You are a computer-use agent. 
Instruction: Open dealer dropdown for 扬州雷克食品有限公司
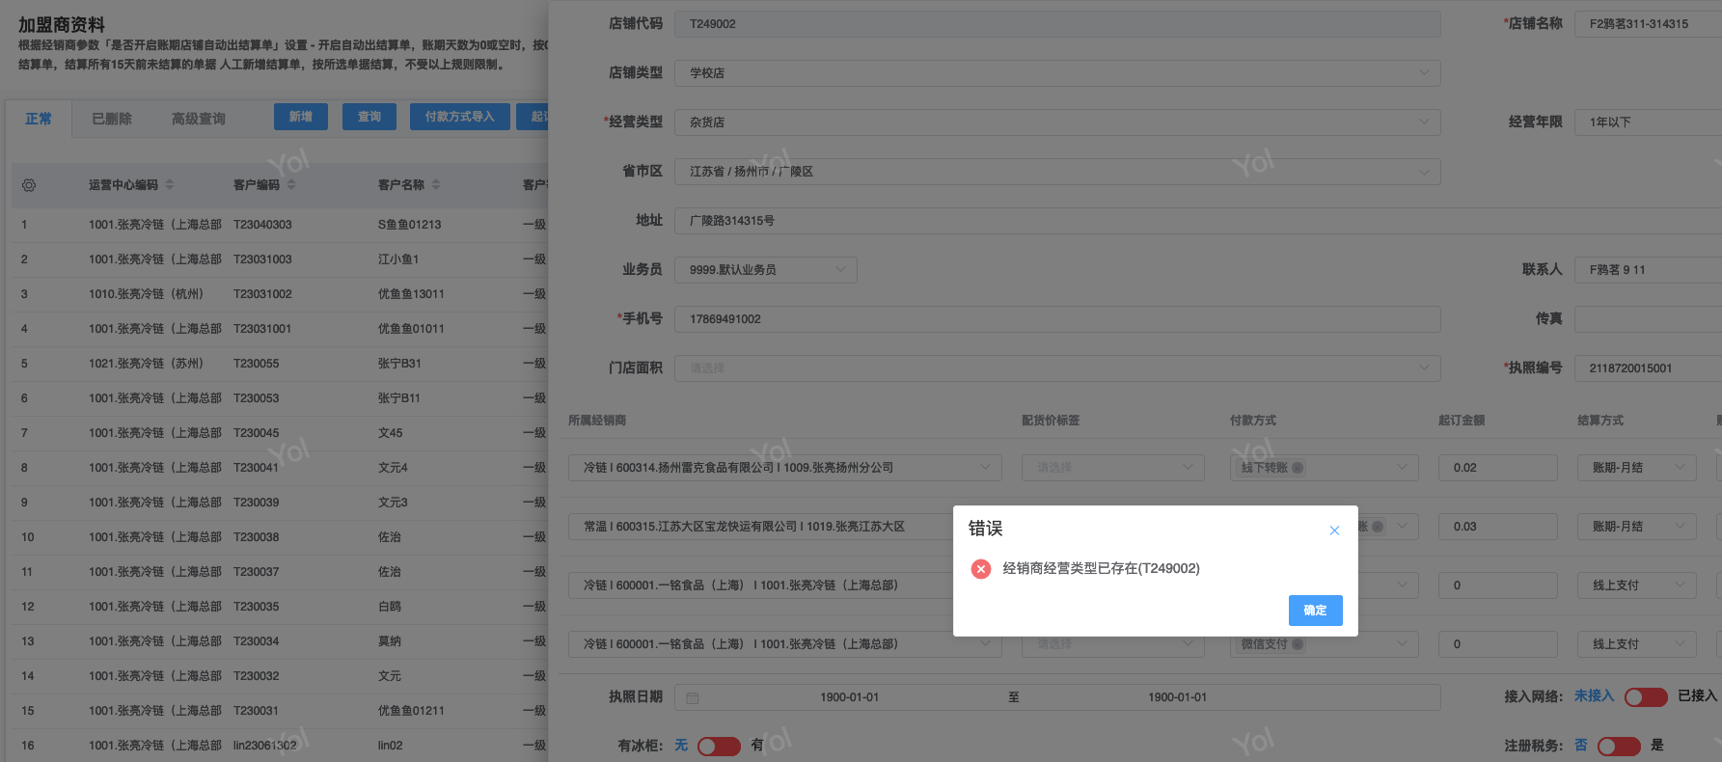point(785,468)
